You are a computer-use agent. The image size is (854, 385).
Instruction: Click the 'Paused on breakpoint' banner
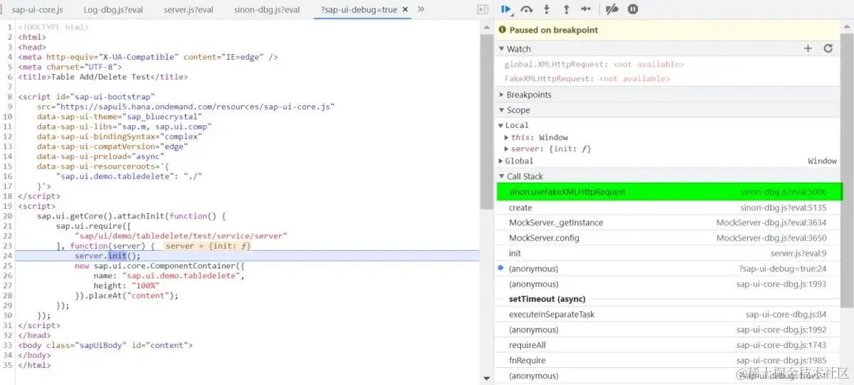click(x=667, y=30)
